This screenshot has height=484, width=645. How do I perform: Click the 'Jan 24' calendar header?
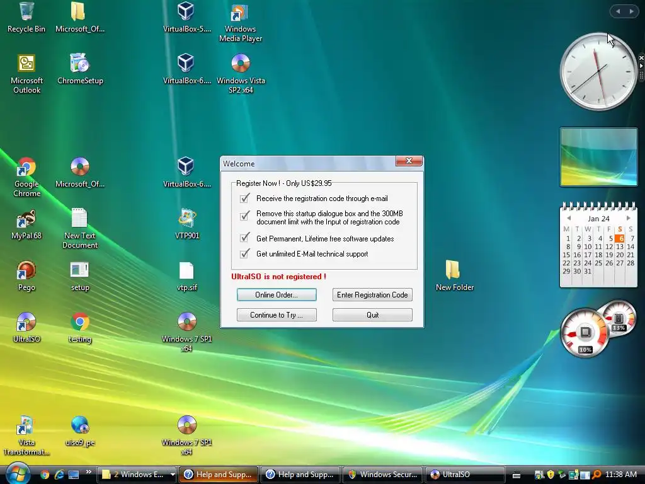[598, 219]
